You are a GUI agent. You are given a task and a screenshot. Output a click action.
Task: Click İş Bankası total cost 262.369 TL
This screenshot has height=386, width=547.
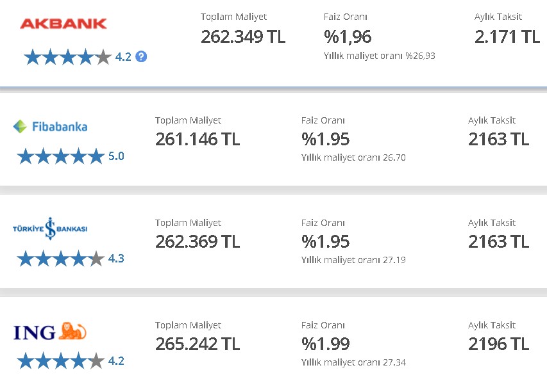(x=198, y=241)
